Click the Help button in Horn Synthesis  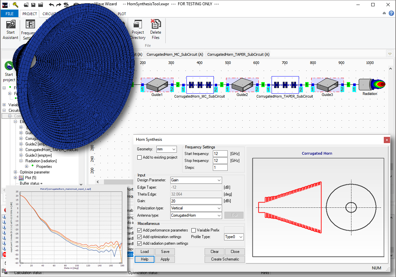[145, 259]
